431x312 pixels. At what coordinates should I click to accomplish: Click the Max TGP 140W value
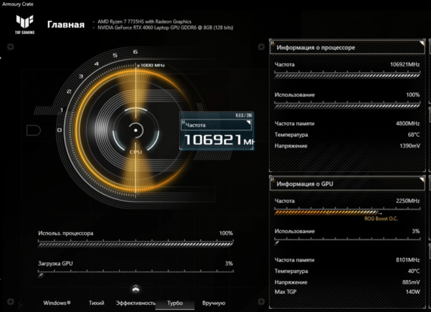(x=413, y=292)
